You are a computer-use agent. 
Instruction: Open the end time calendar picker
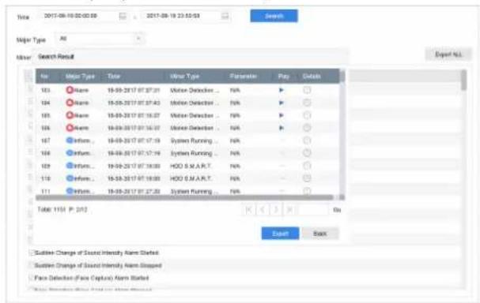pyautogui.click(x=225, y=16)
